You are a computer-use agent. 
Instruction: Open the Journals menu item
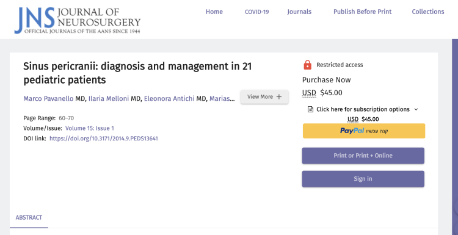coord(299,12)
